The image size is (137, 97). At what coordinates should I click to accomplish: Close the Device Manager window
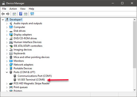(x=132, y=3)
